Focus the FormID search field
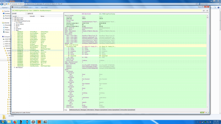The width and height of the screenshot is (221, 124). pyautogui.click(x=21, y=14)
